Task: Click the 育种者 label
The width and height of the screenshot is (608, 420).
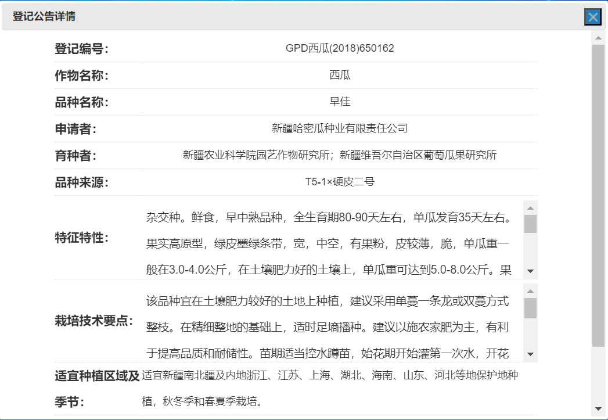Action: [x=75, y=156]
